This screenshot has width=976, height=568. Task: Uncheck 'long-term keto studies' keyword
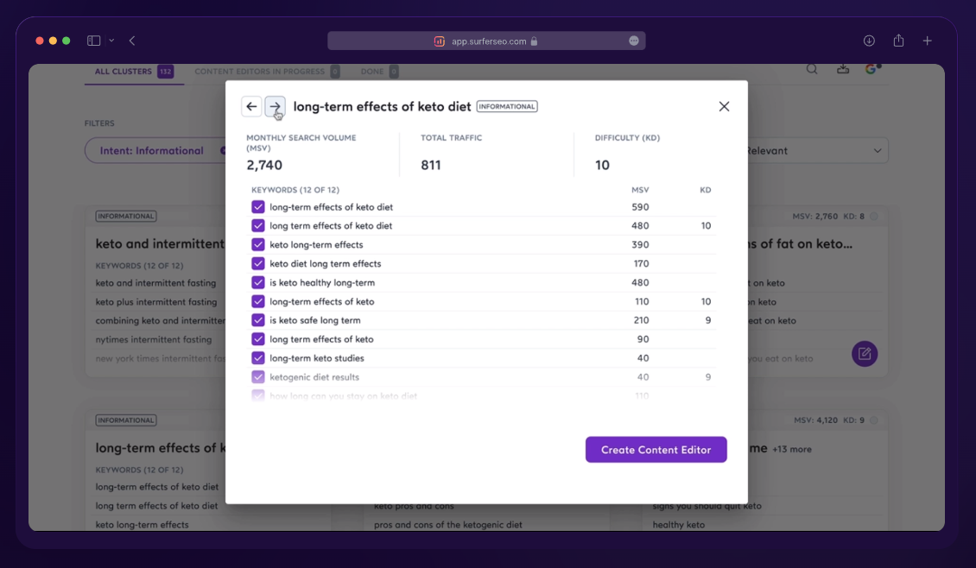coord(258,358)
